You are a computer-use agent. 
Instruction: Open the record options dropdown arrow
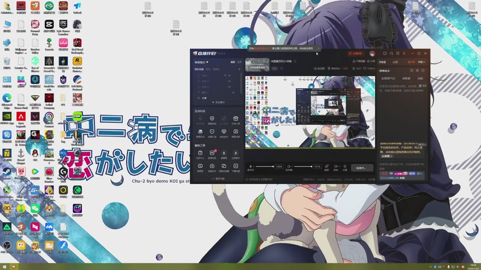click(x=339, y=167)
